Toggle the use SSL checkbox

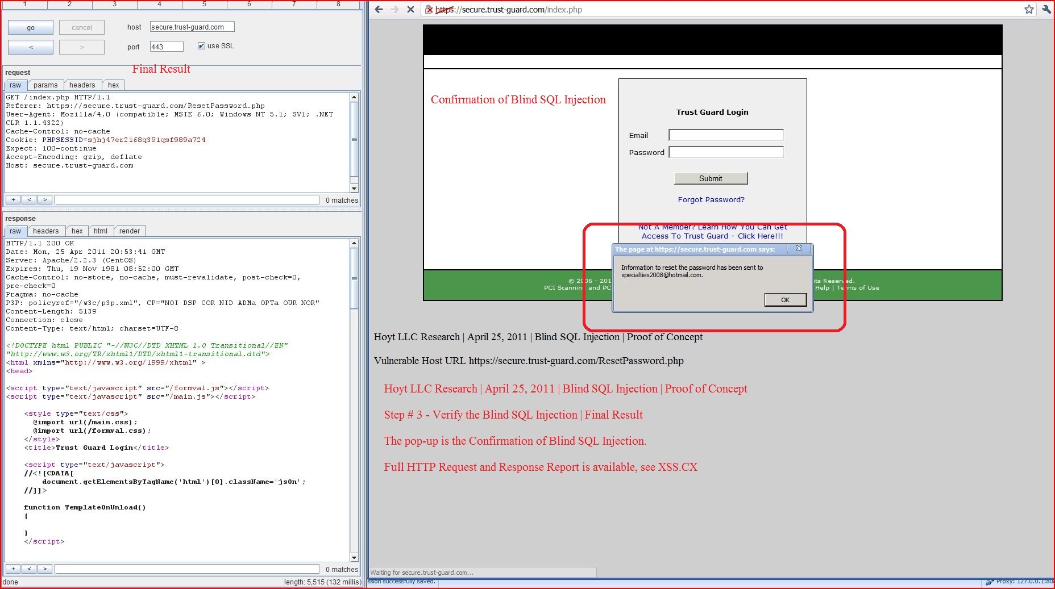pos(201,46)
